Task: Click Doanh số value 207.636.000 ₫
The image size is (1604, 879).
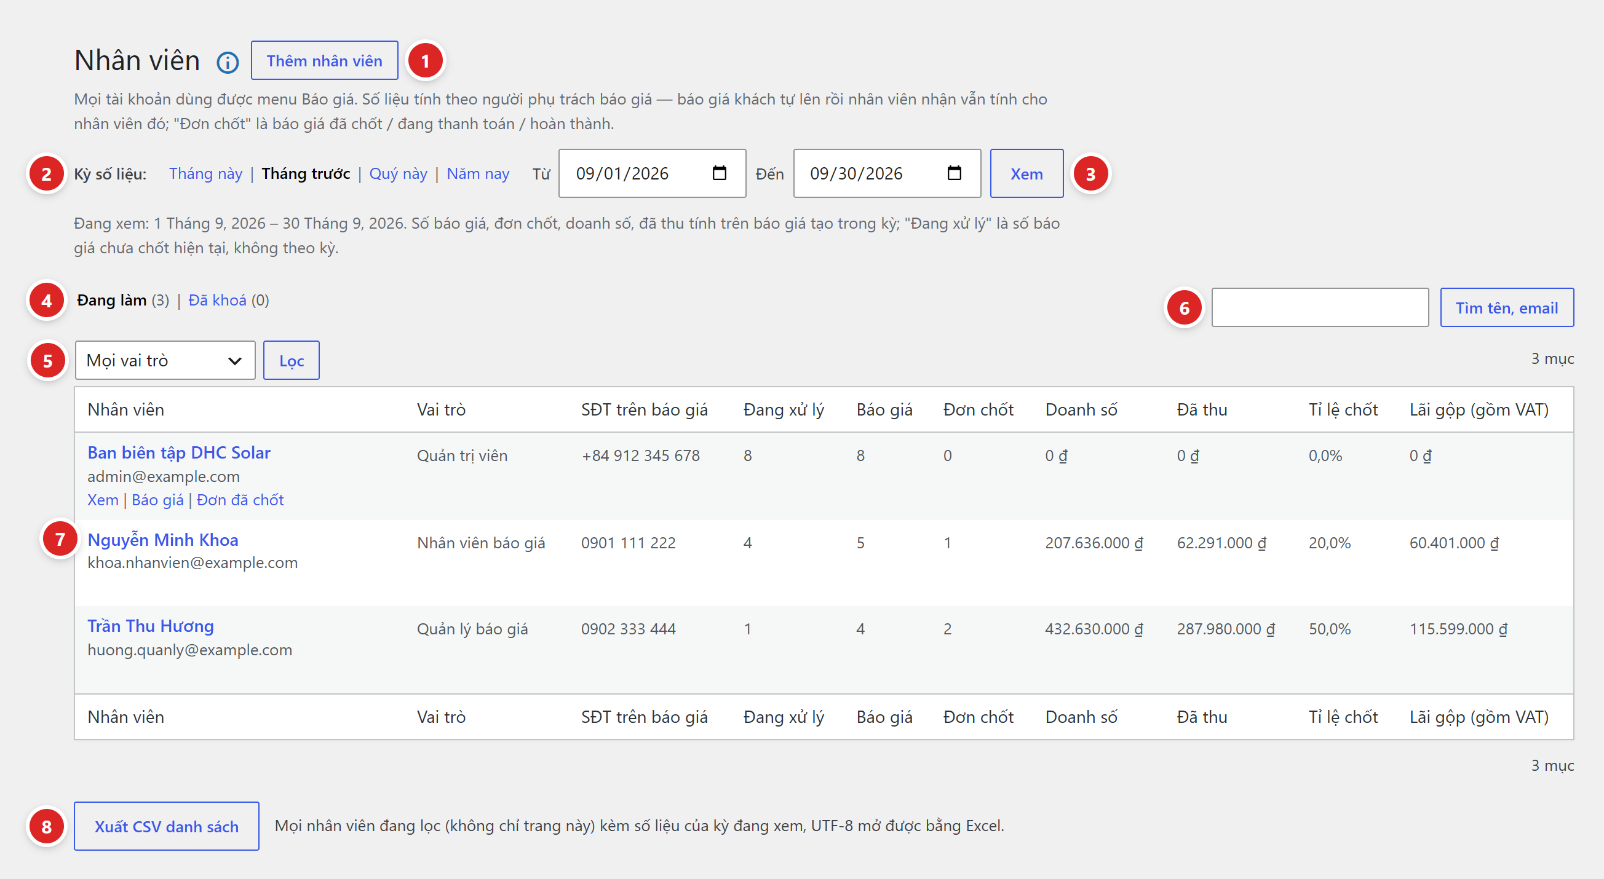Action: pyautogui.click(x=1094, y=543)
